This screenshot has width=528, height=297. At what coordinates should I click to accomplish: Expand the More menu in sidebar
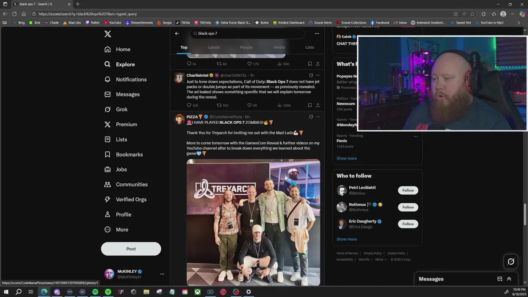tap(116, 230)
